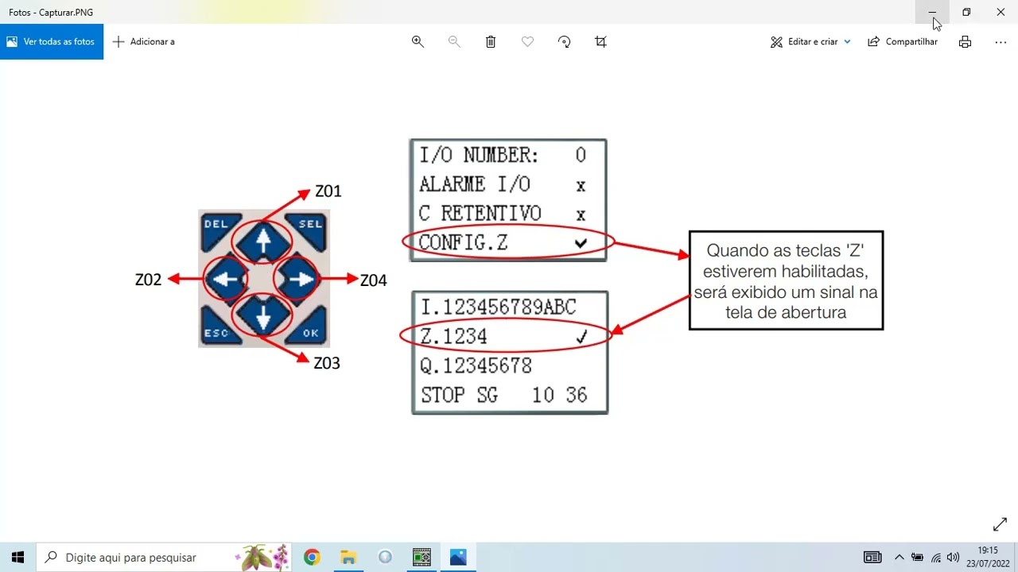Add photo to favorites heart icon
1018x572 pixels.
tap(527, 41)
